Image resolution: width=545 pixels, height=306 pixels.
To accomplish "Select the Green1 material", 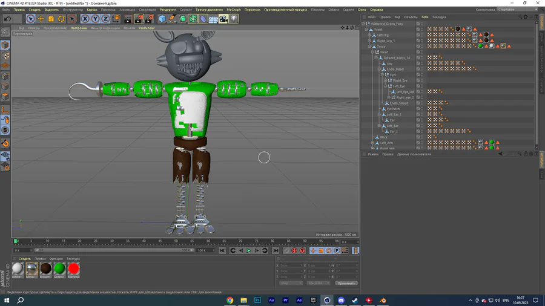I will point(59,269).
